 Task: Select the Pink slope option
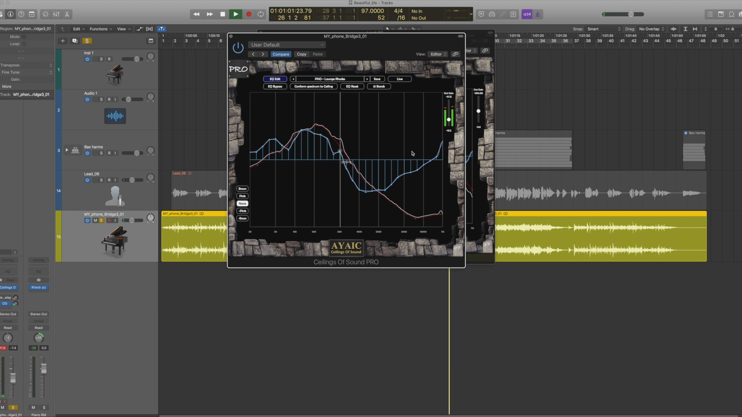click(x=242, y=196)
